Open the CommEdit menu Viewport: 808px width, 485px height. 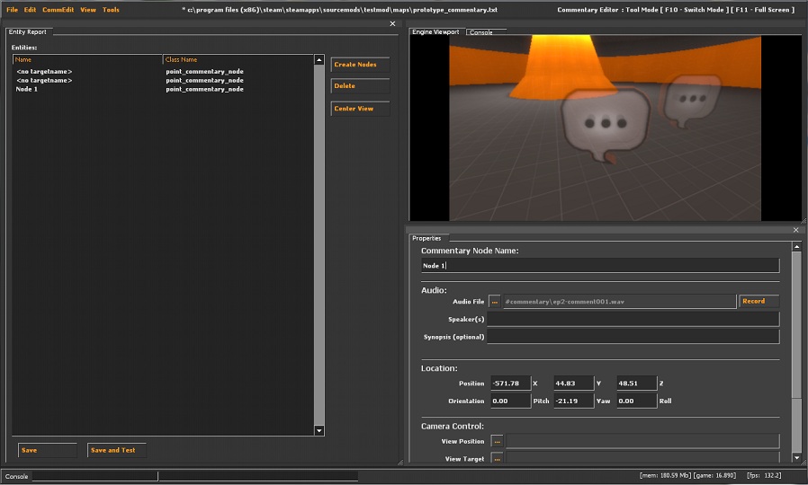pos(58,9)
